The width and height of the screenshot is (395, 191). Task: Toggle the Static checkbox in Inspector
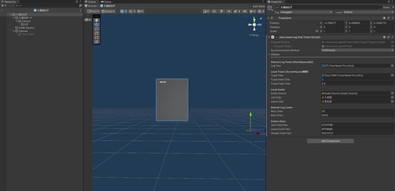(381, 7)
